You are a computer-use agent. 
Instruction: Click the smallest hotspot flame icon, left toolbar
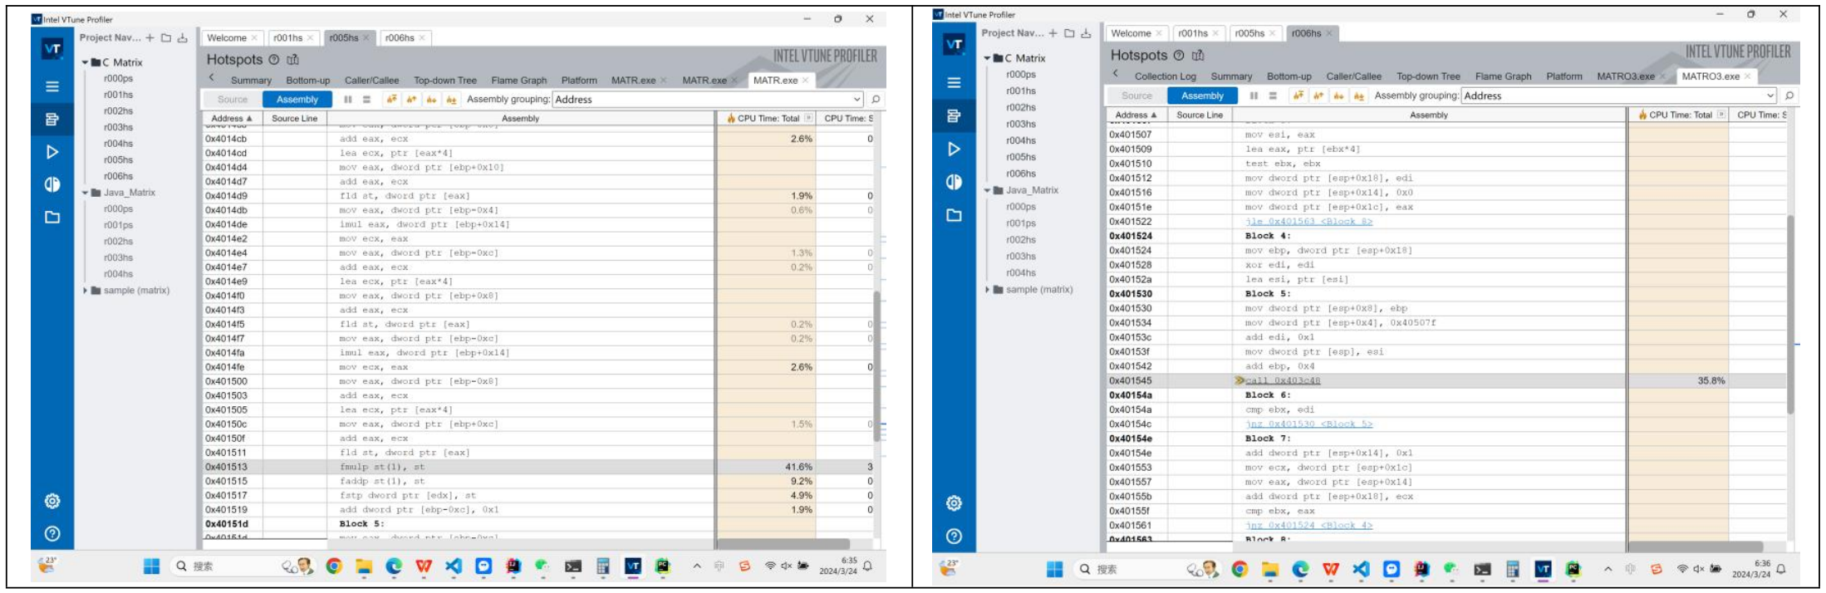coord(451,99)
